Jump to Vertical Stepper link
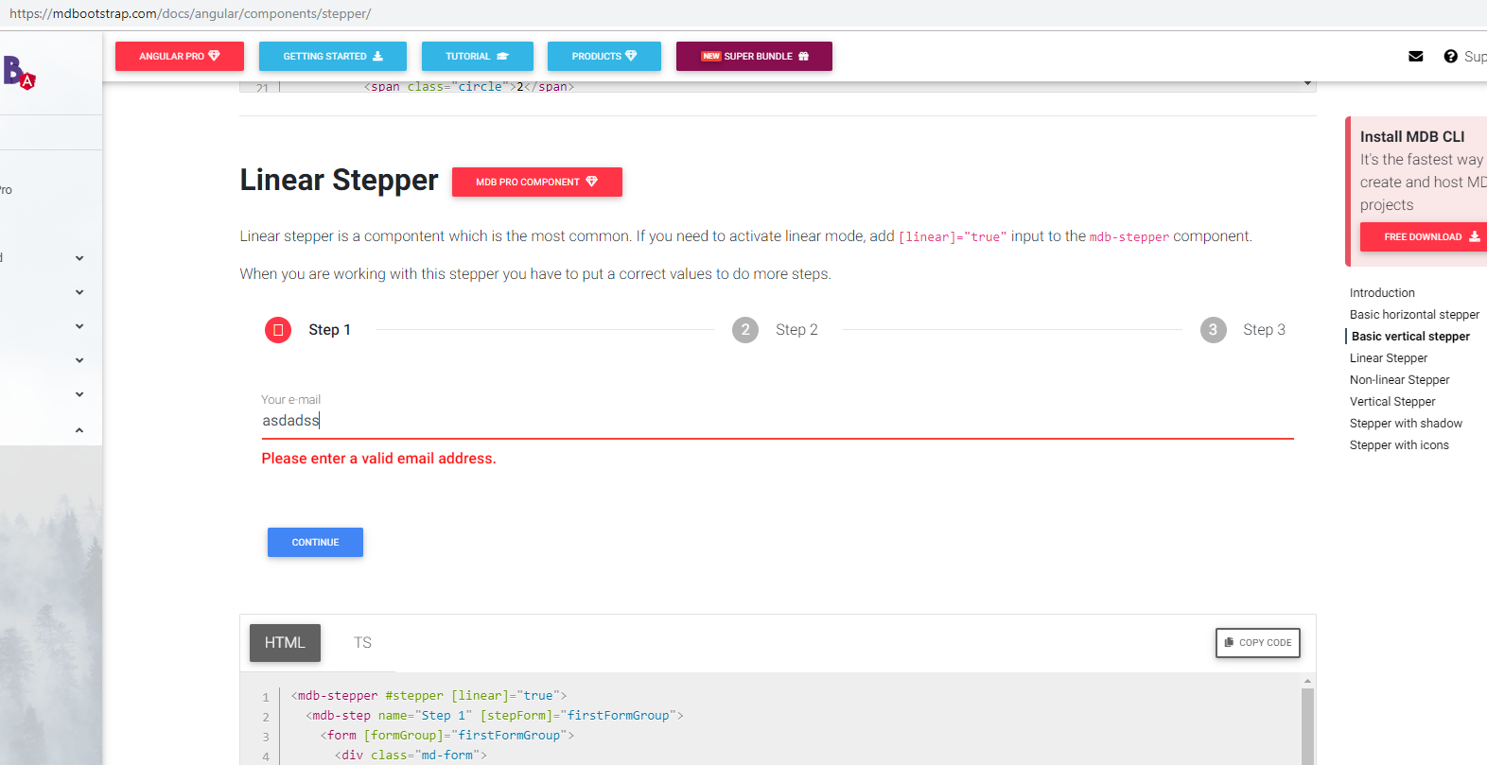The image size is (1487, 765). [x=1392, y=402]
